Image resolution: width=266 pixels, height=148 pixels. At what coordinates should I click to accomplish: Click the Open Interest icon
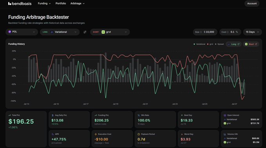pyautogui.click(x=225, y=115)
